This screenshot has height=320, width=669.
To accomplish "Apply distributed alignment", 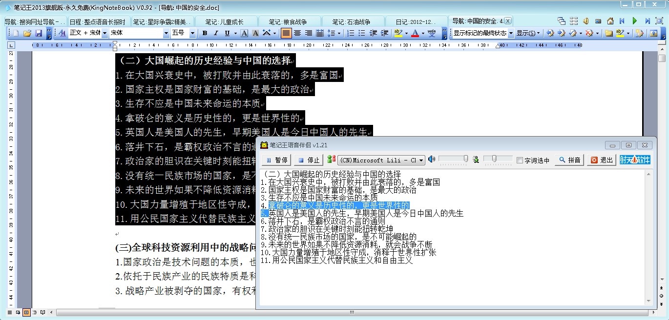I will pos(320,33).
